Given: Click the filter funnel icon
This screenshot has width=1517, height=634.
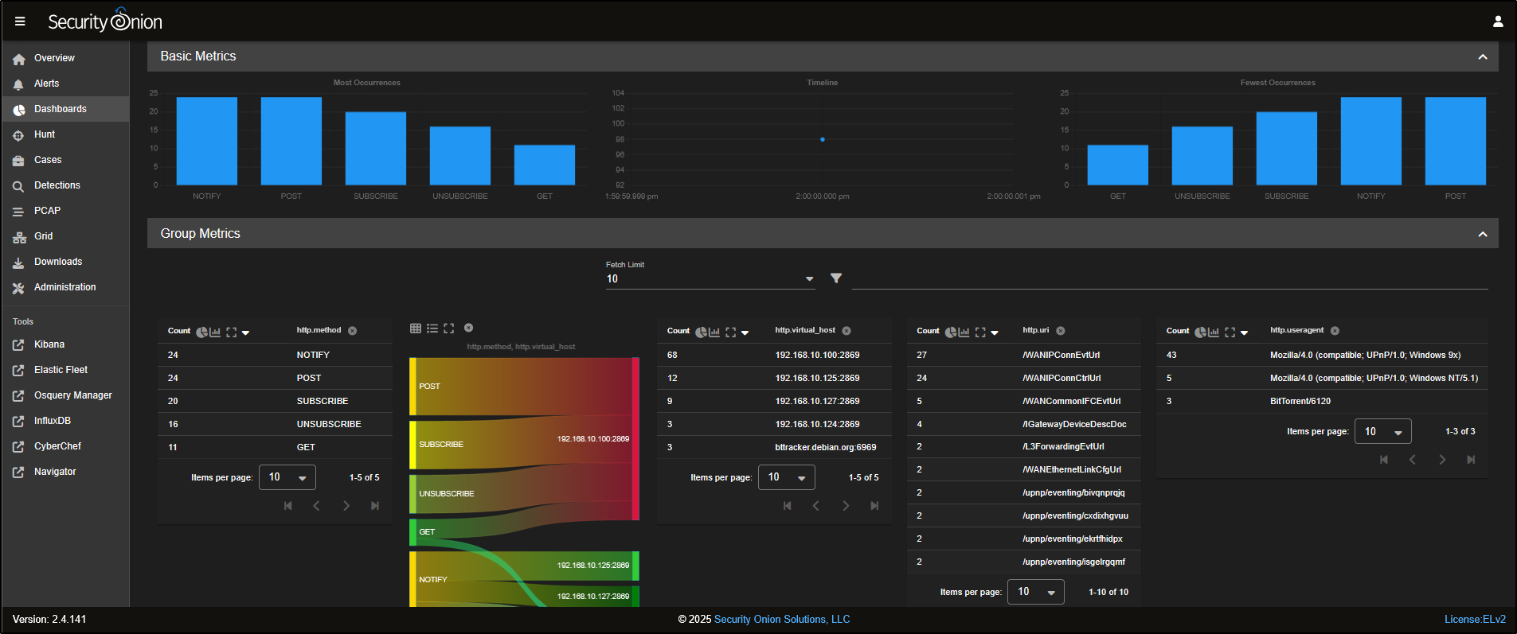Looking at the screenshot, I should (x=835, y=278).
